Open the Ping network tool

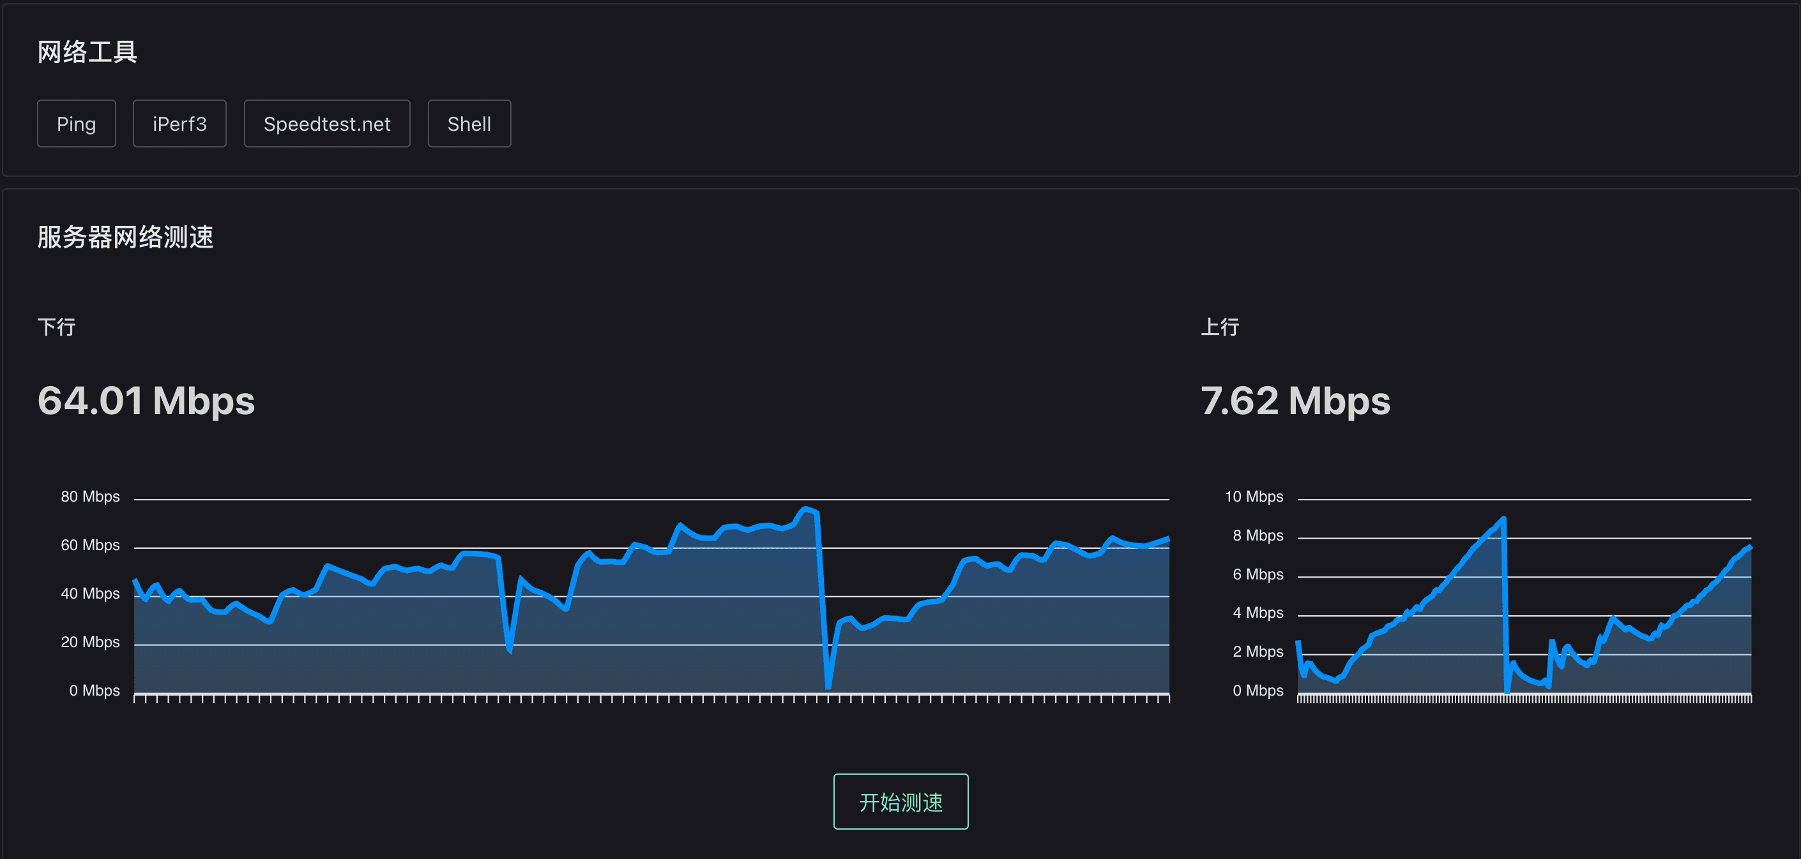(x=76, y=124)
